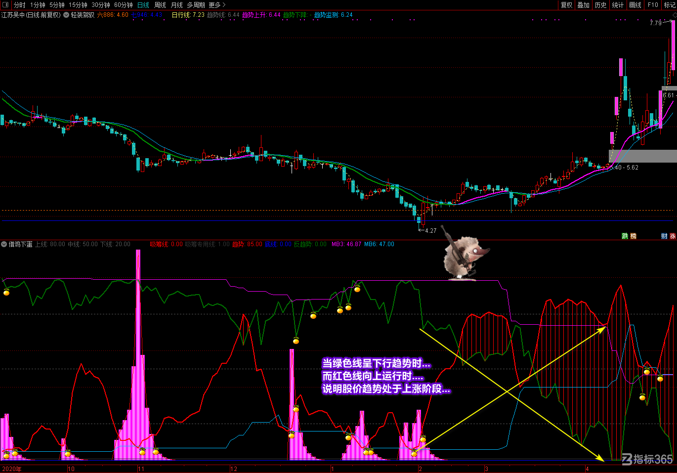Viewport: 677px width, 473px height.
Task: Click the 4.27 low price label
Action: click(430, 230)
